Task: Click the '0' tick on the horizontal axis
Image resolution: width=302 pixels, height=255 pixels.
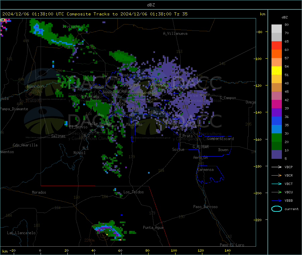Action: [x=40, y=250]
